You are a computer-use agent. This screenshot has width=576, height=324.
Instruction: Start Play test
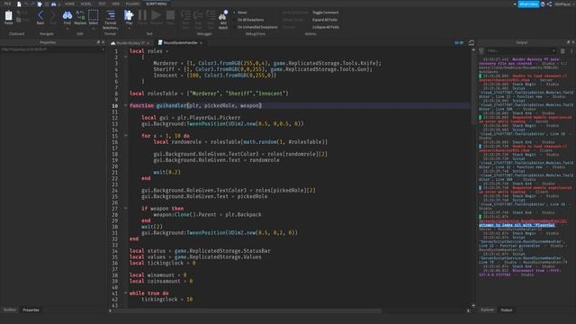[129, 17]
